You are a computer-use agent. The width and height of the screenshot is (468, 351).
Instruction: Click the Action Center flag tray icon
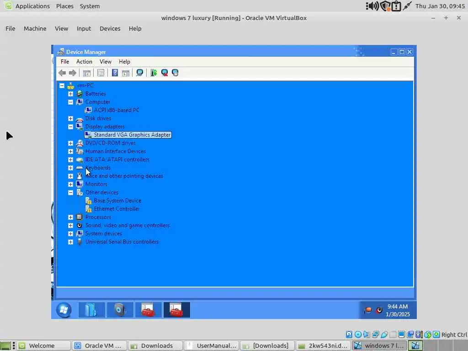[368, 310]
